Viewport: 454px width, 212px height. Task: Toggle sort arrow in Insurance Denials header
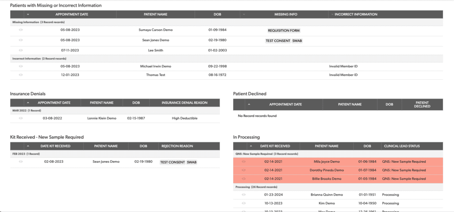pyautogui.click(x=28, y=103)
